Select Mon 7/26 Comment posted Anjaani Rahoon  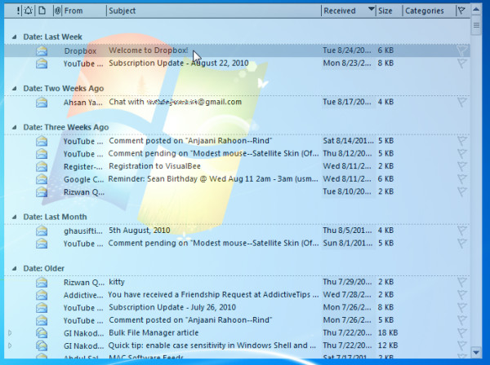tap(190, 320)
